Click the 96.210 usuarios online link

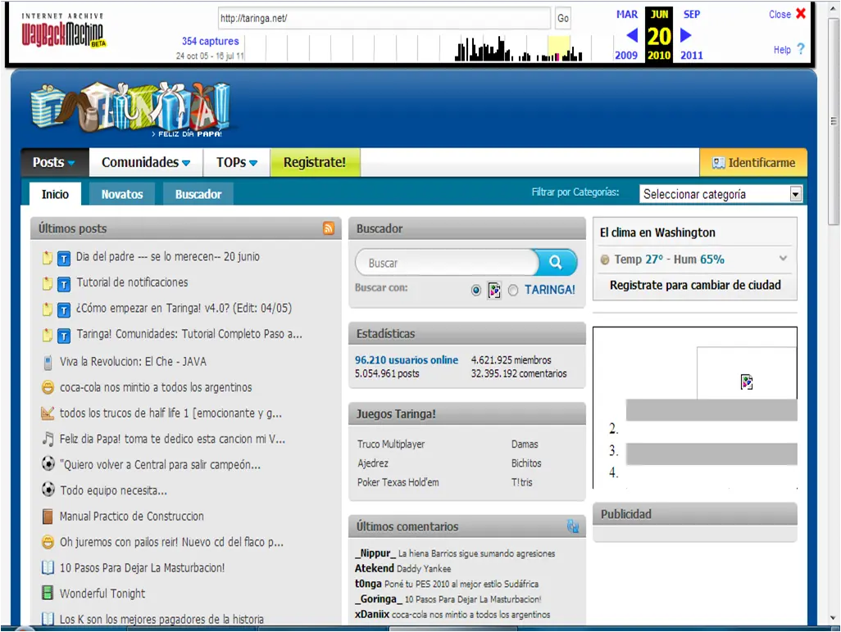point(407,360)
